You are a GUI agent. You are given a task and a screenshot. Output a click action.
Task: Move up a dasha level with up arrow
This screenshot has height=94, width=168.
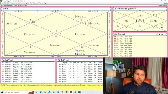pyautogui.click(x=162, y=34)
